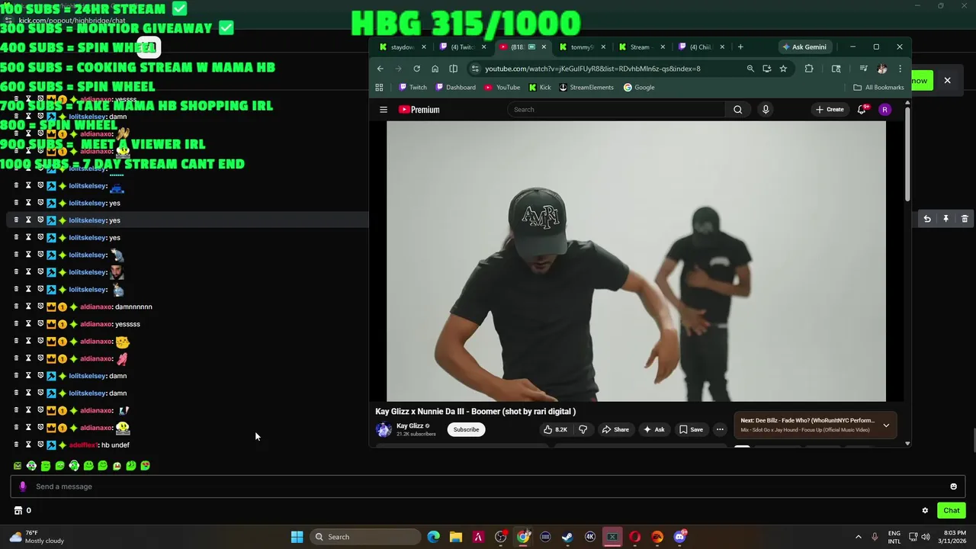This screenshot has height=549, width=976.
Task: Click the Send a message chat input
Action: (x=488, y=486)
